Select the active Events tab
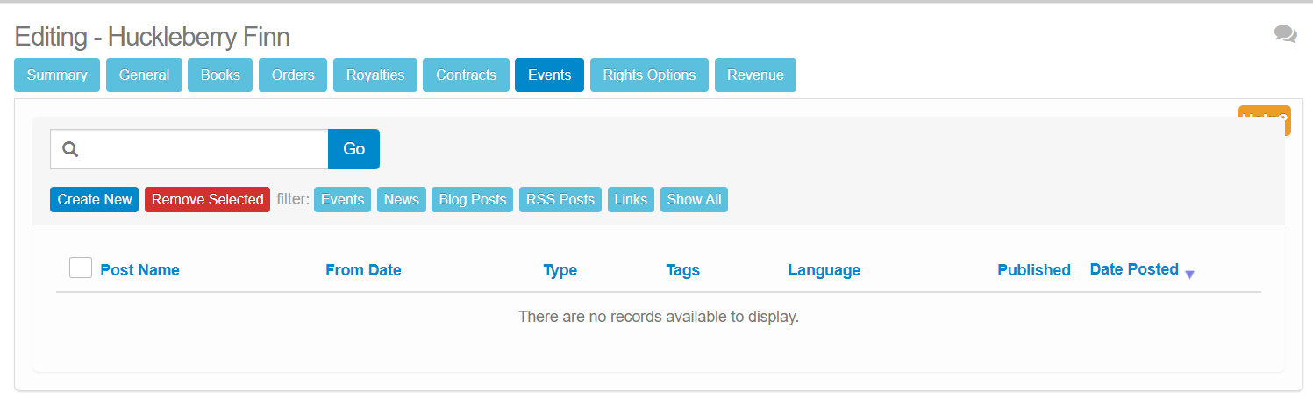The width and height of the screenshot is (1313, 393). (x=550, y=75)
